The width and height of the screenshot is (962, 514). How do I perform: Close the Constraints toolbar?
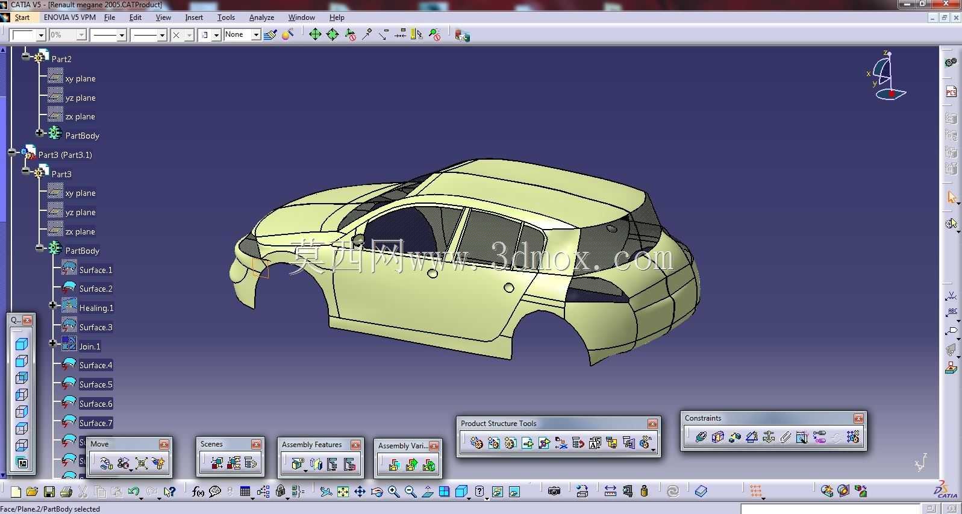pos(858,418)
